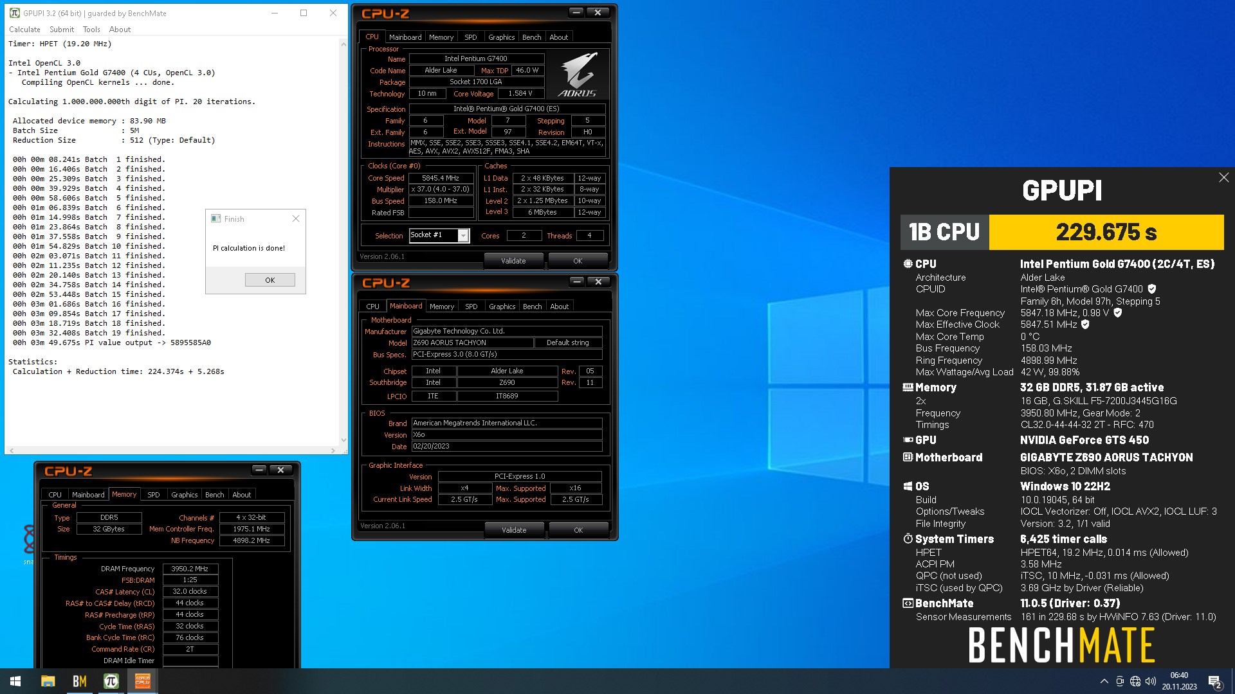The width and height of the screenshot is (1235, 694).
Task: Click the Motherboard icon in BenchMate panel
Action: [908, 458]
